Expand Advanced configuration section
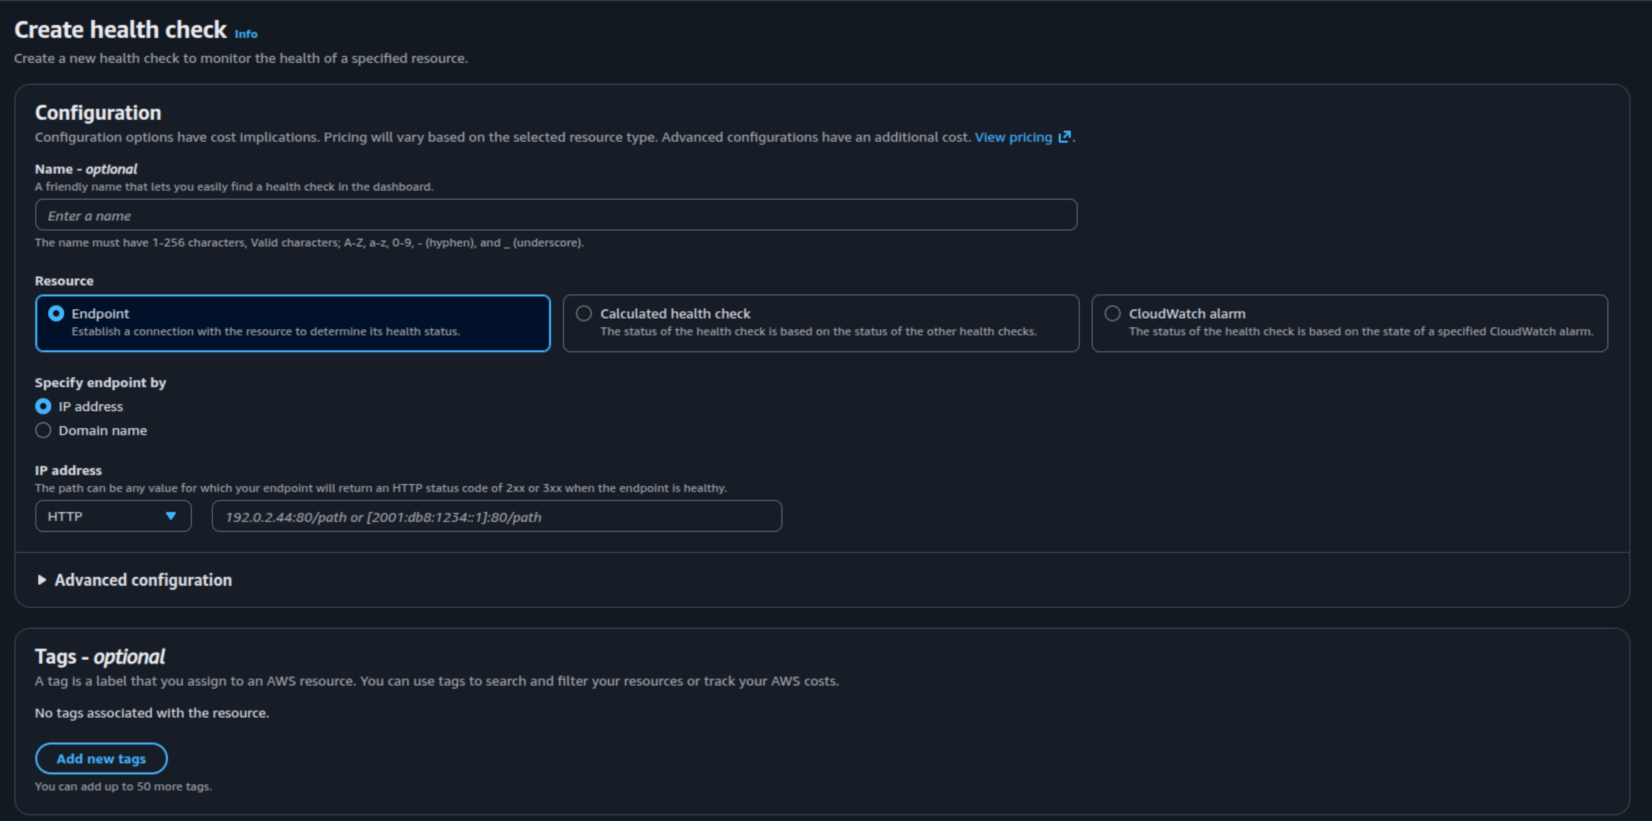Image resolution: width=1652 pixels, height=821 pixels. (143, 580)
